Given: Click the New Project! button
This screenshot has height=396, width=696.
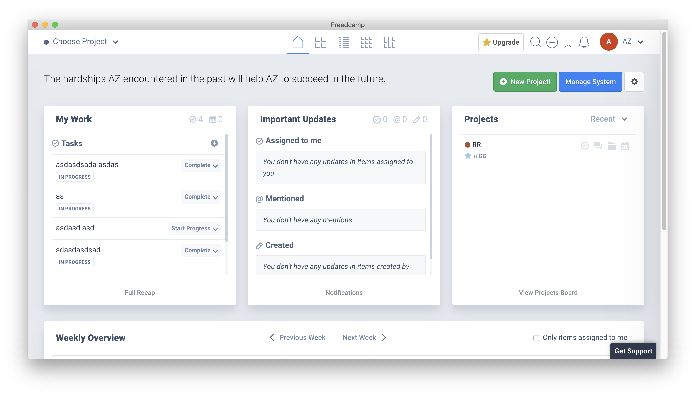Looking at the screenshot, I should [x=525, y=82].
